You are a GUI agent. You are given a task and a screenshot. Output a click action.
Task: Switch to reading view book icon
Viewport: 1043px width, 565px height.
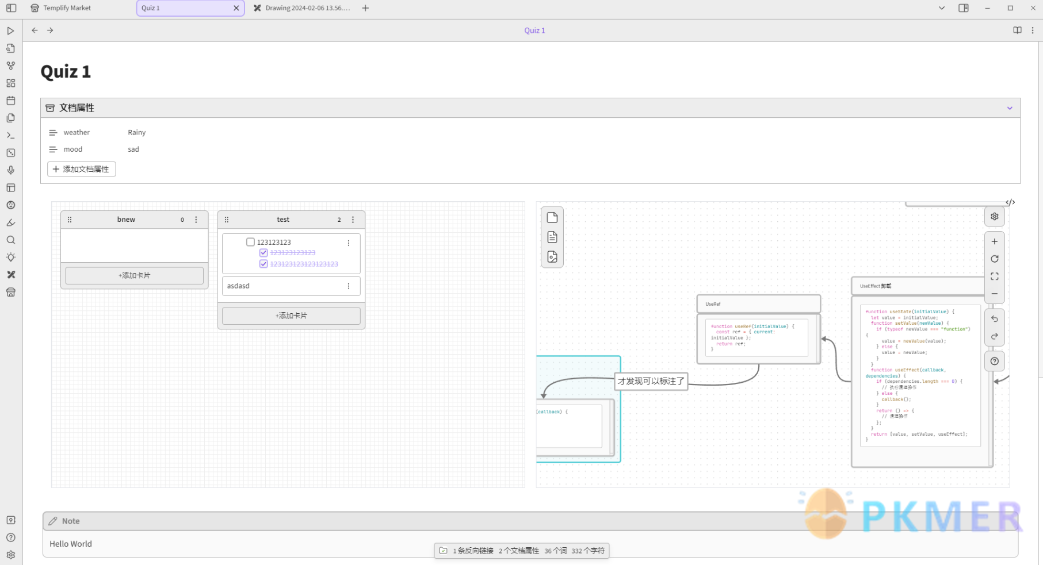(x=1017, y=30)
